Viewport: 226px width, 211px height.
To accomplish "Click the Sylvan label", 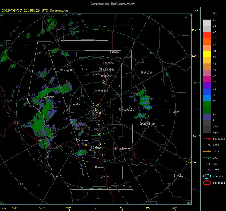I will 96,74.
